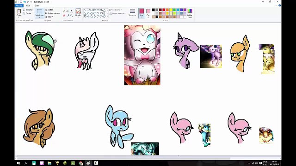This screenshot has width=296, height=166.
Task: Switch to the Início (Home) tab
Action: (x=28, y=6)
